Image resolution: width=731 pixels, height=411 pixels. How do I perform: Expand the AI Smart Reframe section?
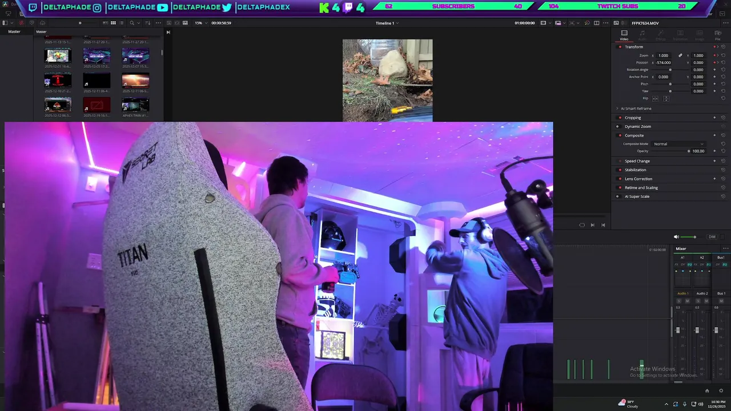click(x=617, y=108)
